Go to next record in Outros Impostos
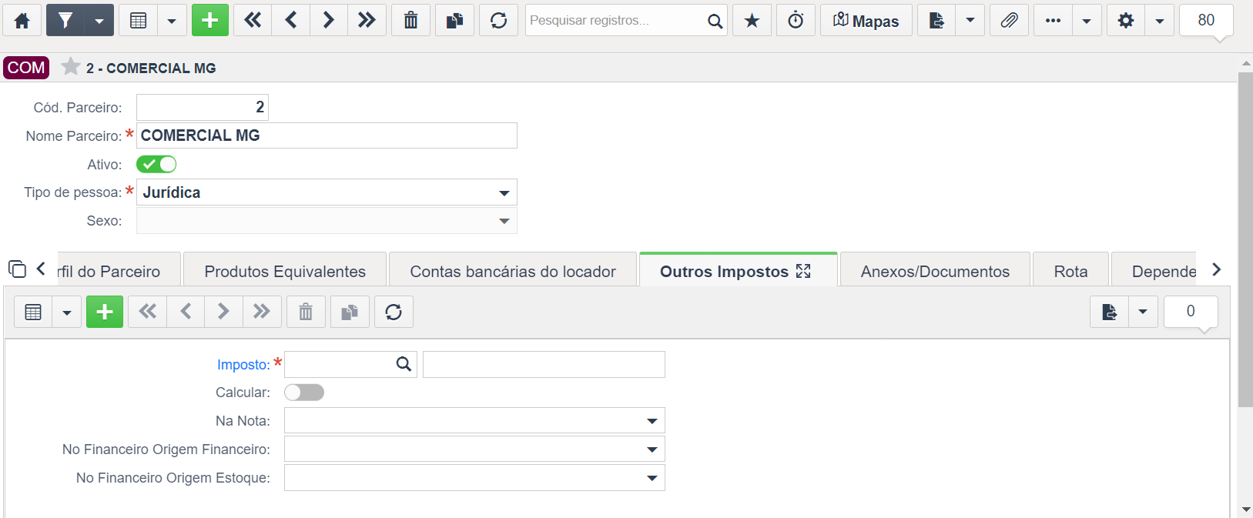Screen dimensions: 1253x518 223,312
